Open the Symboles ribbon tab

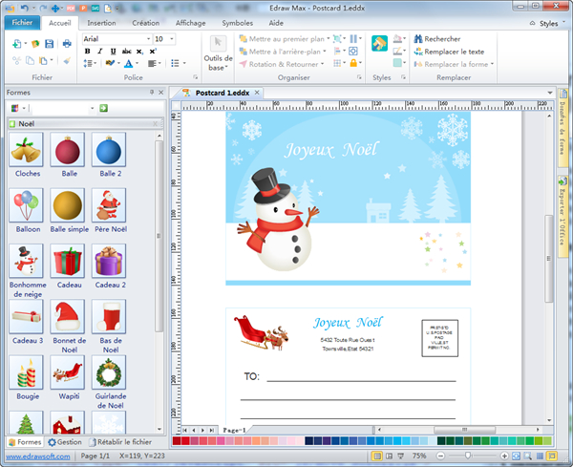tap(237, 21)
